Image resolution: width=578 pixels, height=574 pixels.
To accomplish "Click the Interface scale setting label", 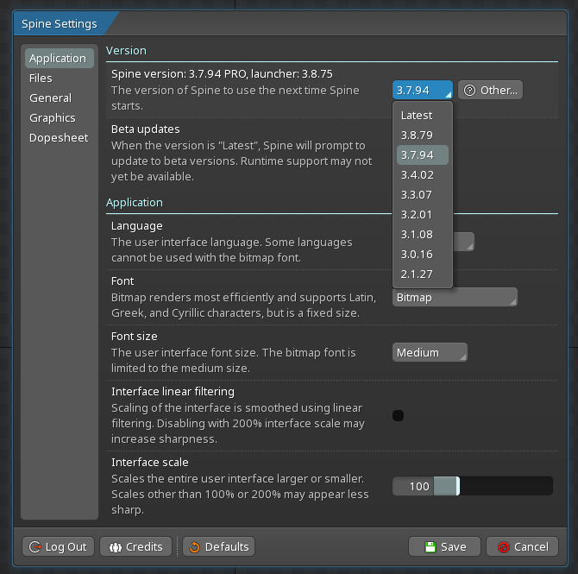I will 150,463.
